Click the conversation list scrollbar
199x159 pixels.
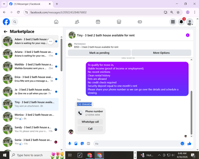point(61,55)
